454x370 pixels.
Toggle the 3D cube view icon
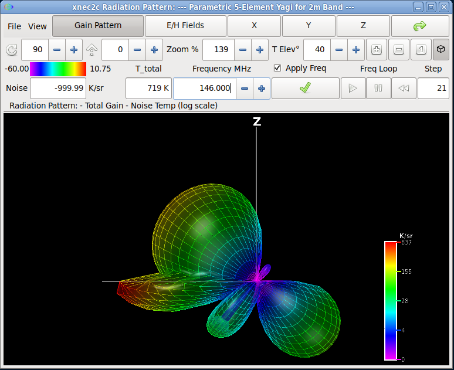click(441, 50)
